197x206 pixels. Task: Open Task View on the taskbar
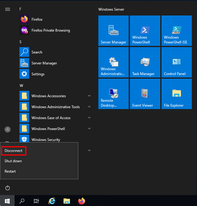tap(36, 201)
